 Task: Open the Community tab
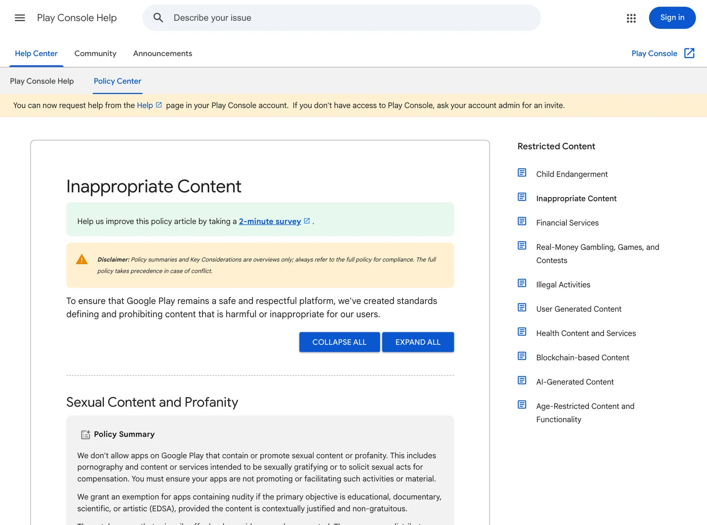(x=95, y=53)
